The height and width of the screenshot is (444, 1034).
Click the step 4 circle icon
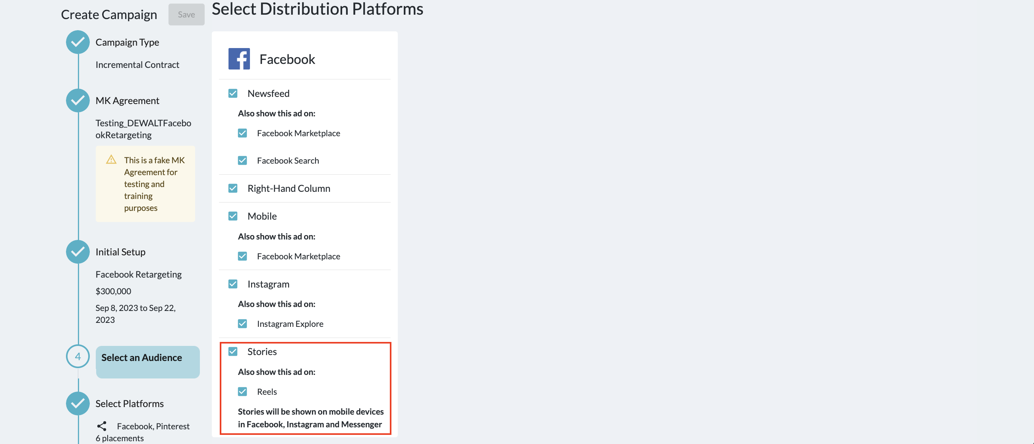click(77, 356)
